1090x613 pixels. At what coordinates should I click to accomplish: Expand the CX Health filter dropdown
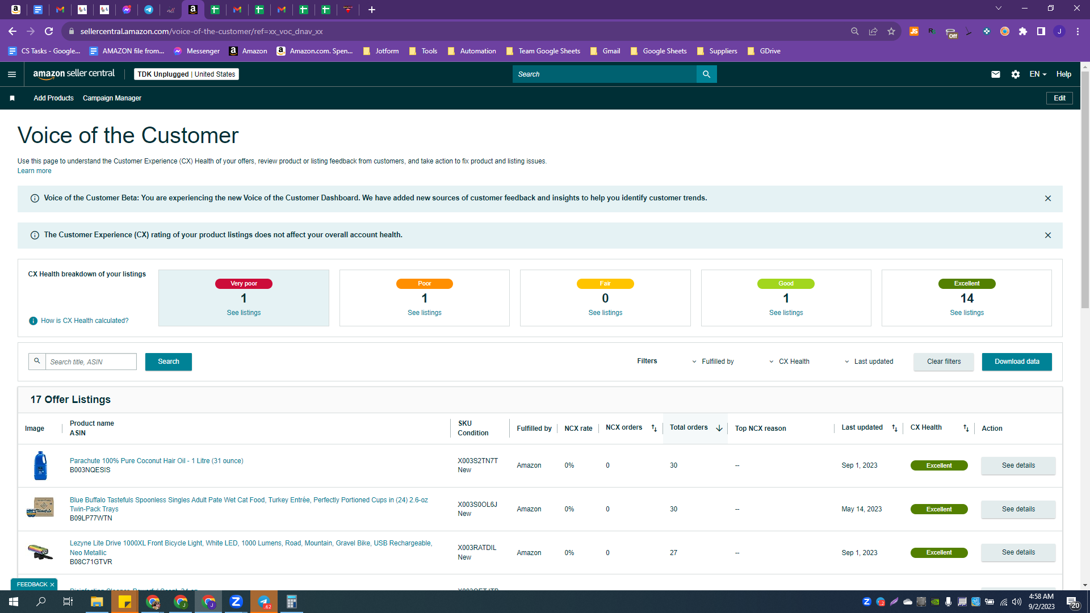pyautogui.click(x=789, y=362)
